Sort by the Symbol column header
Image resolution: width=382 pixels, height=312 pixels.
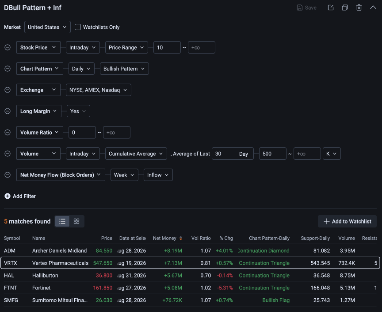[12, 239]
